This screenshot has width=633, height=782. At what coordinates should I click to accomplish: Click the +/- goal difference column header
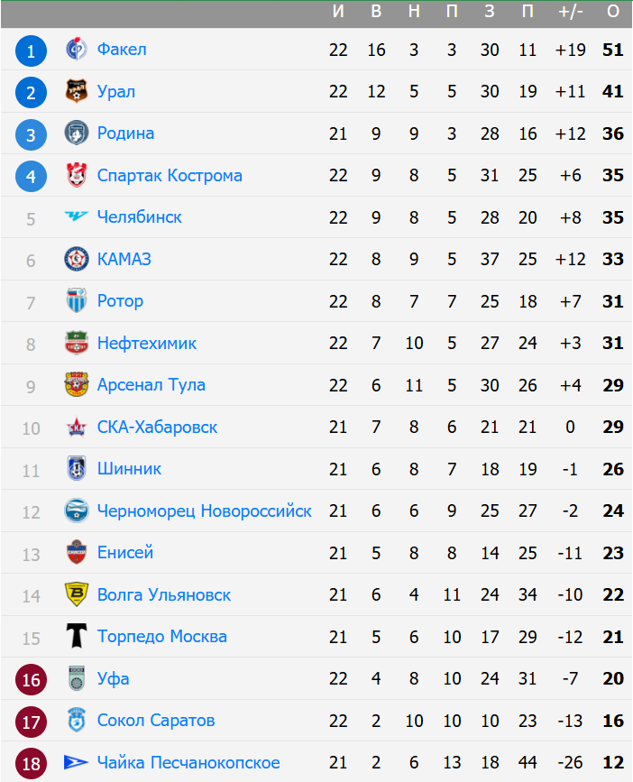[x=570, y=12]
